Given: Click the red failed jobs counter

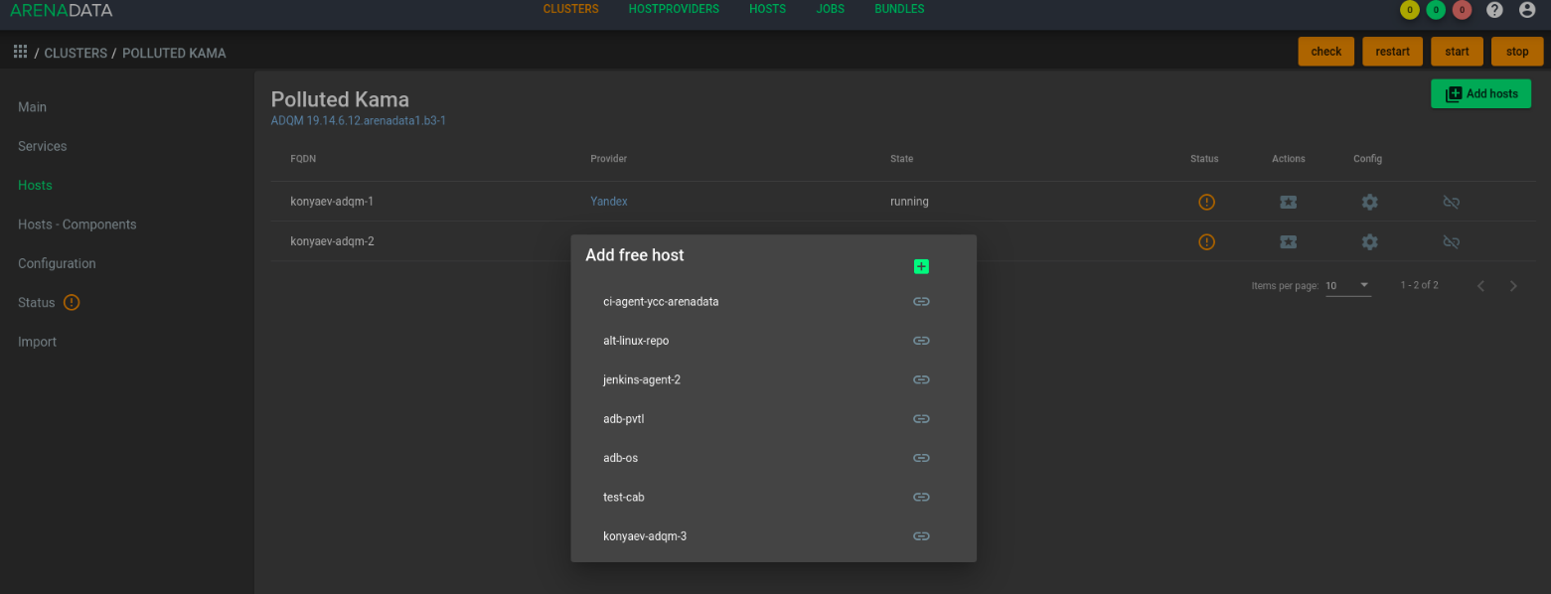Looking at the screenshot, I should pyautogui.click(x=1462, y=10).
